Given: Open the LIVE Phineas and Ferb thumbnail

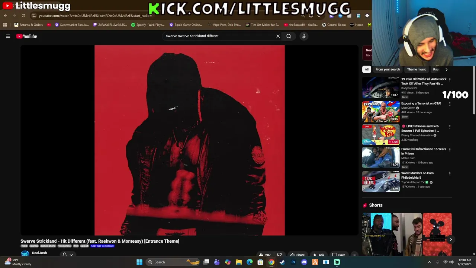Looking at the screenshot, I should pos(381,134).
